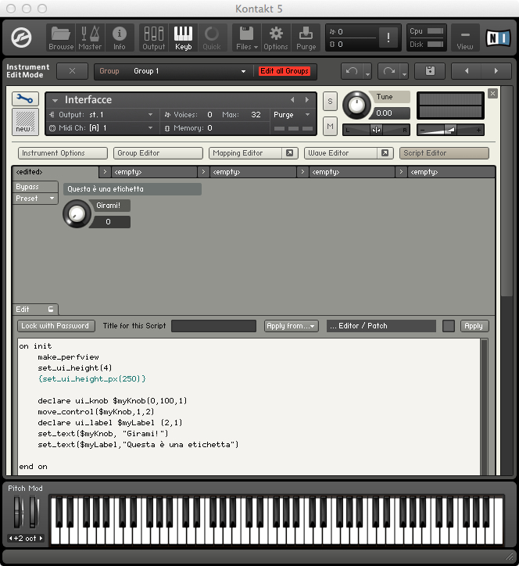This screenshot has width=519, height=566.
Task: Switch to the second empty script tab
Action: [248, 171]
